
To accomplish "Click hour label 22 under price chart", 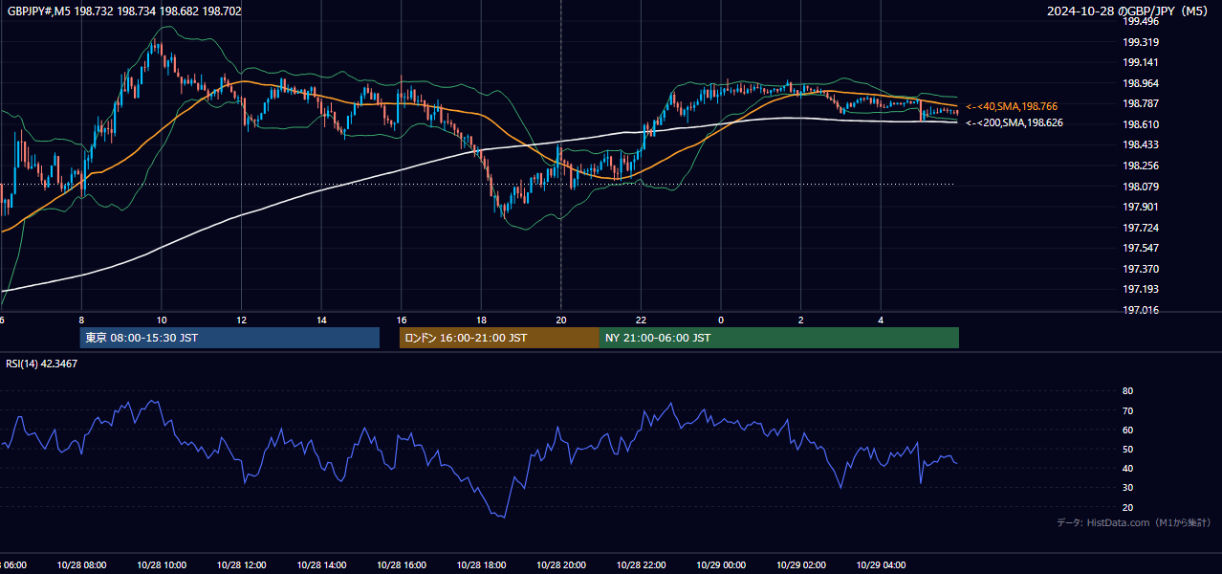I will tap(642, 320).
